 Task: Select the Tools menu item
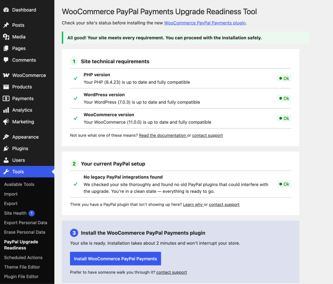27,172
